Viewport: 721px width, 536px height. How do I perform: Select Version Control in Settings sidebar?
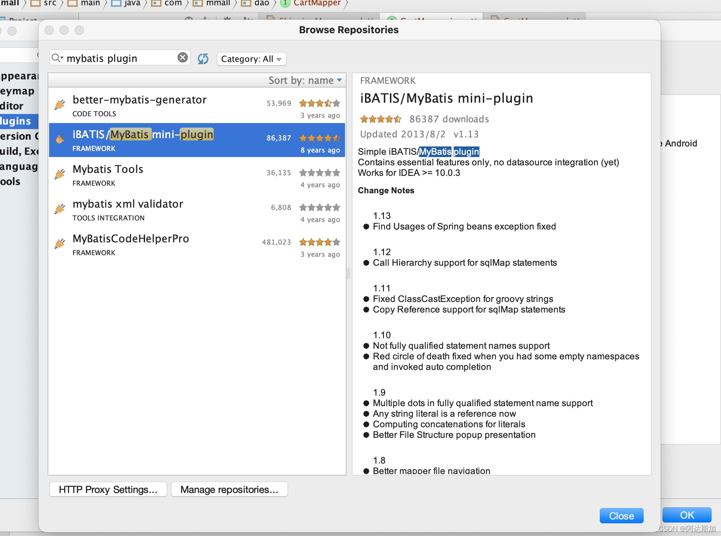[x=19, y=136]
